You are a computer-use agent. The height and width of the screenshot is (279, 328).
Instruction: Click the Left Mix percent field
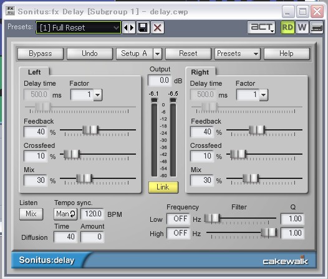36,180
